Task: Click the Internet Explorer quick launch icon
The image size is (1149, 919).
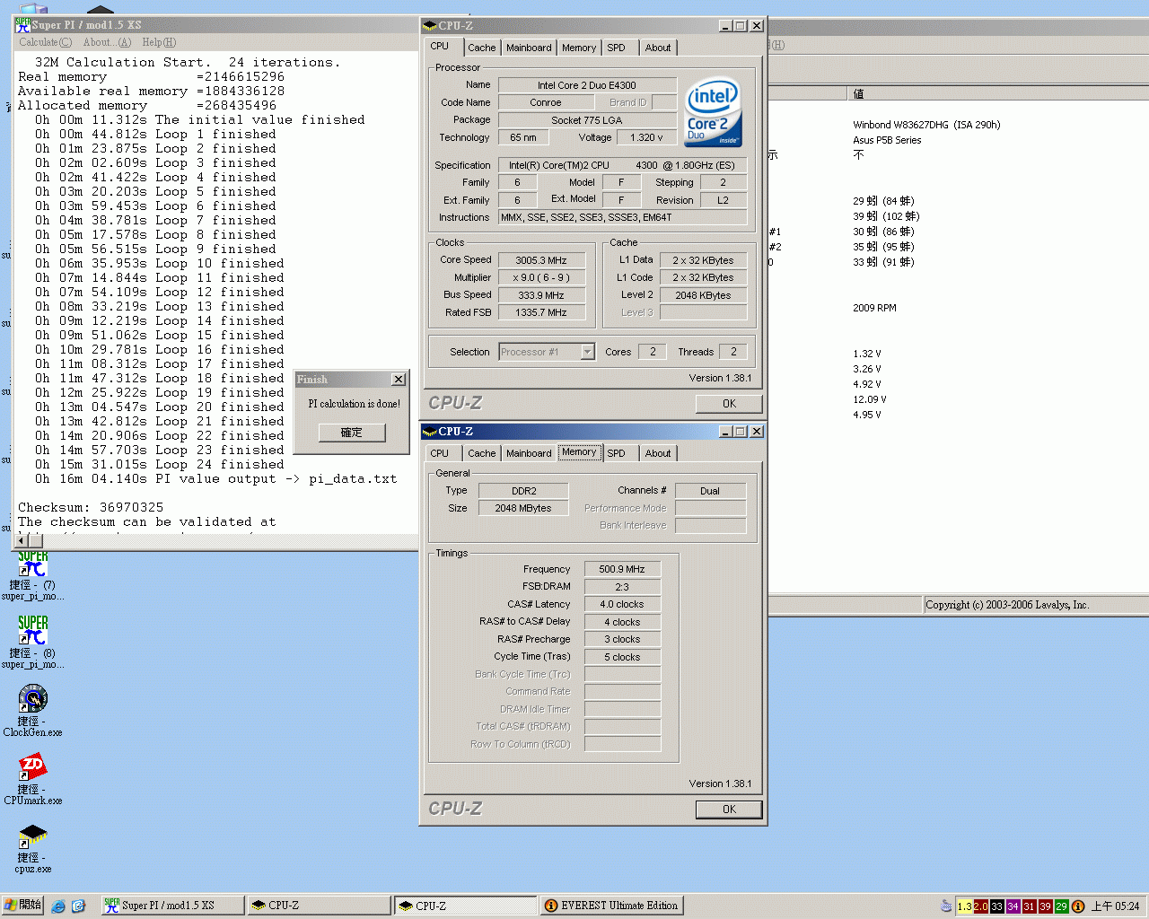Action: pyautogui.click(x=58, y=906)
